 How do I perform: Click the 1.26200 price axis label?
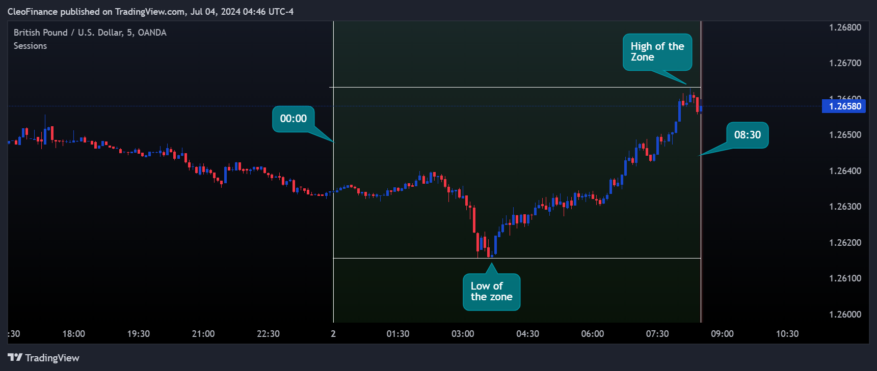point(845,243)
